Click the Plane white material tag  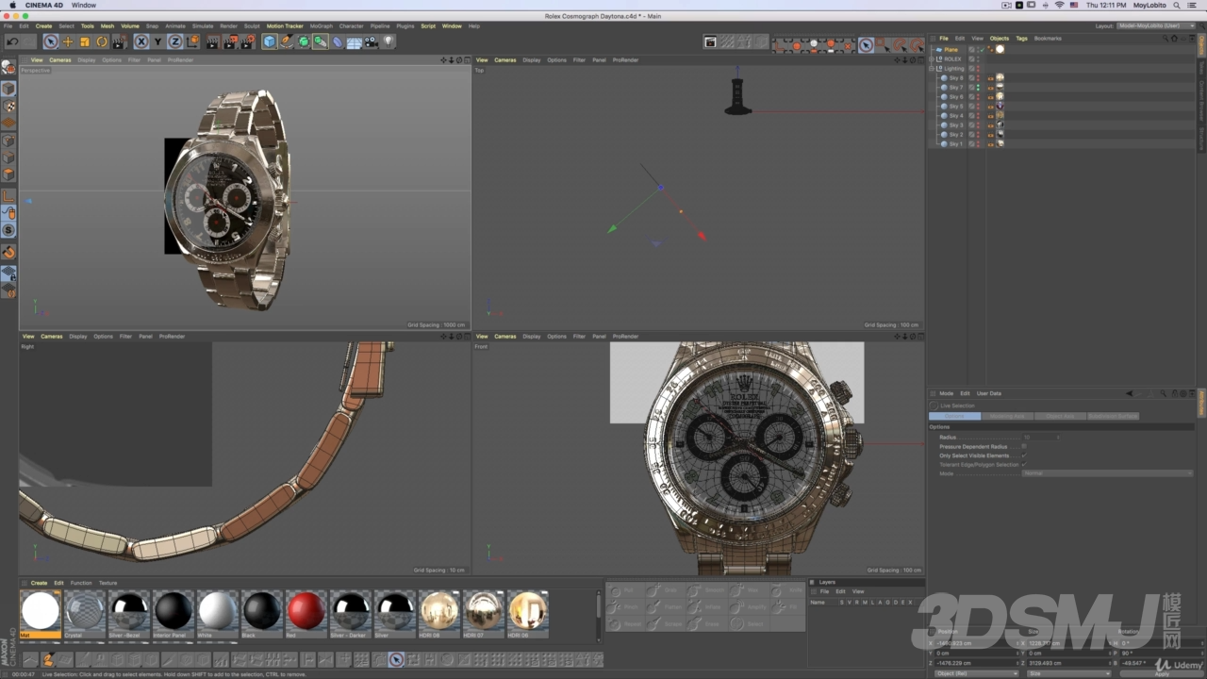click(x=1000, y=49)
